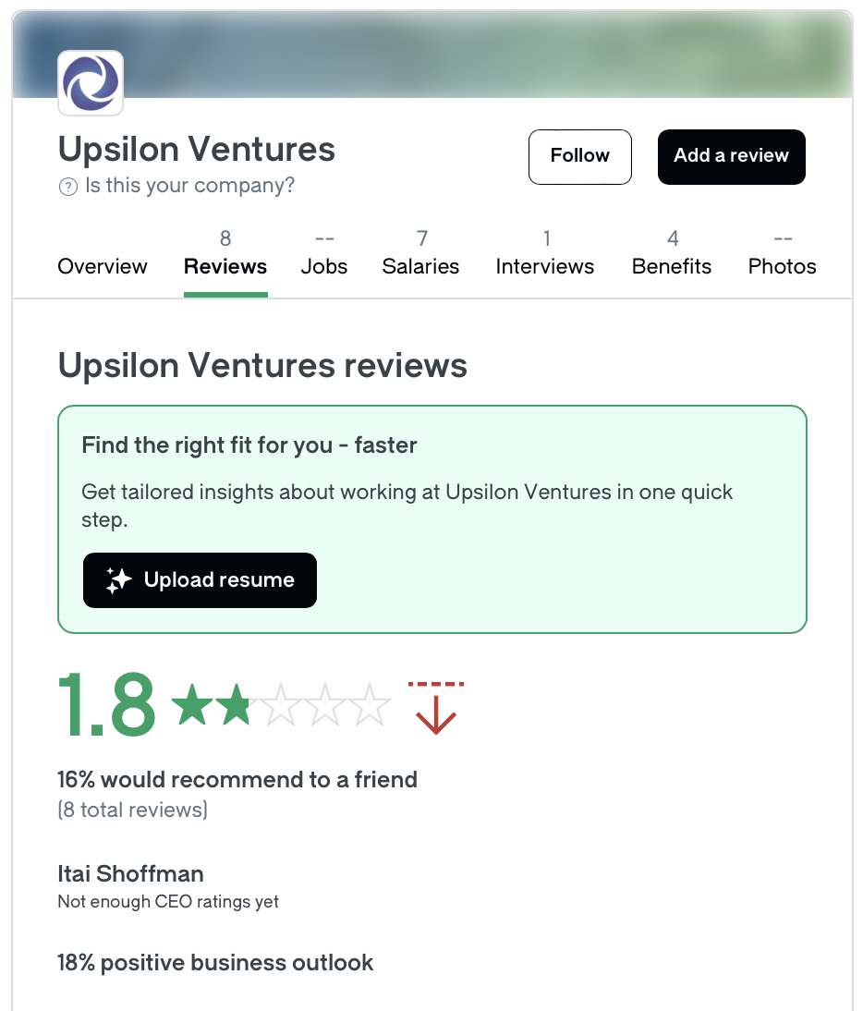The height and width of the screenshot is (1011, 863).
Task: Switch to the Jobs tab
Action: 324,255
